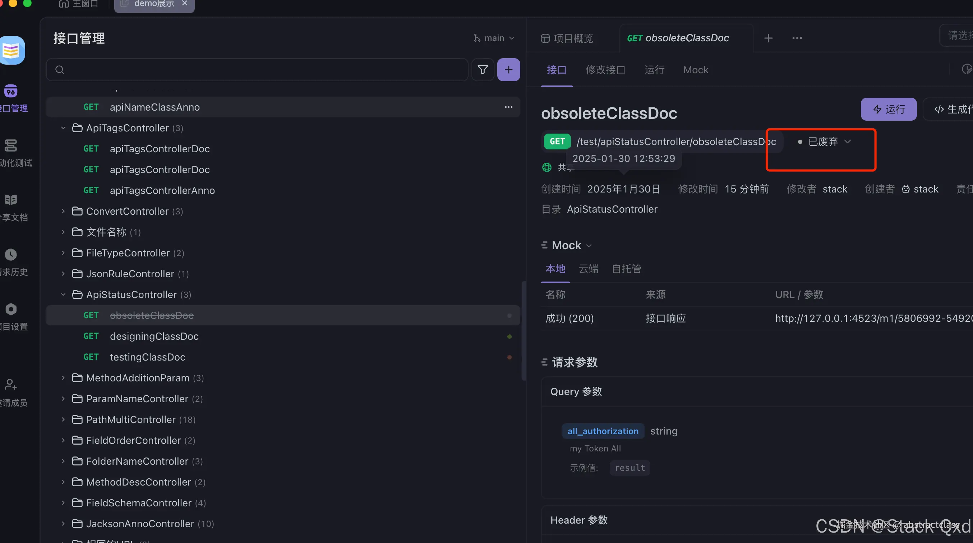Click the 成功 (200) mock row name

pyautogui.click(x=569, y=318)
